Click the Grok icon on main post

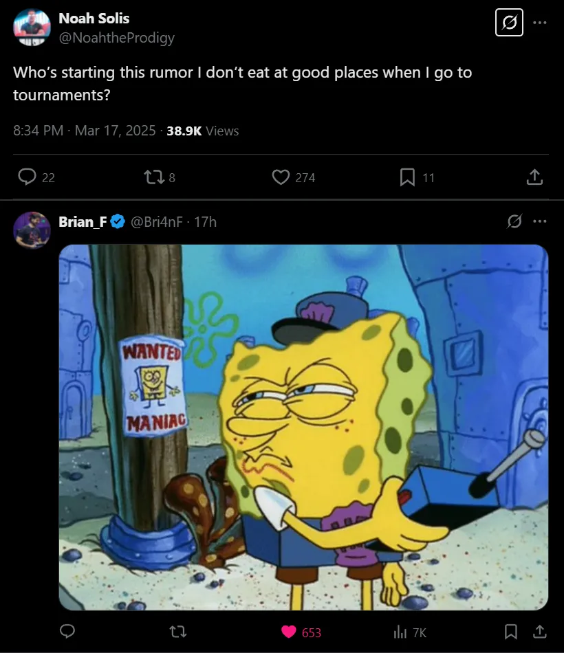click(x=510, y=23)
